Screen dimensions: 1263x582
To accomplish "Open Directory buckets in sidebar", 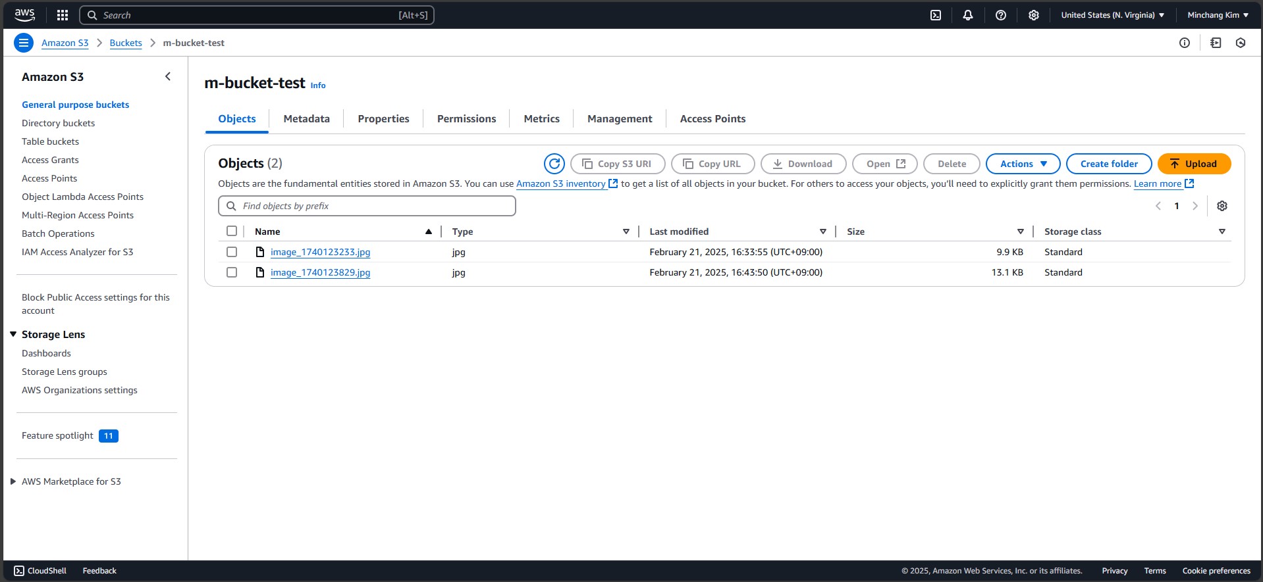I will coord(58,123).
